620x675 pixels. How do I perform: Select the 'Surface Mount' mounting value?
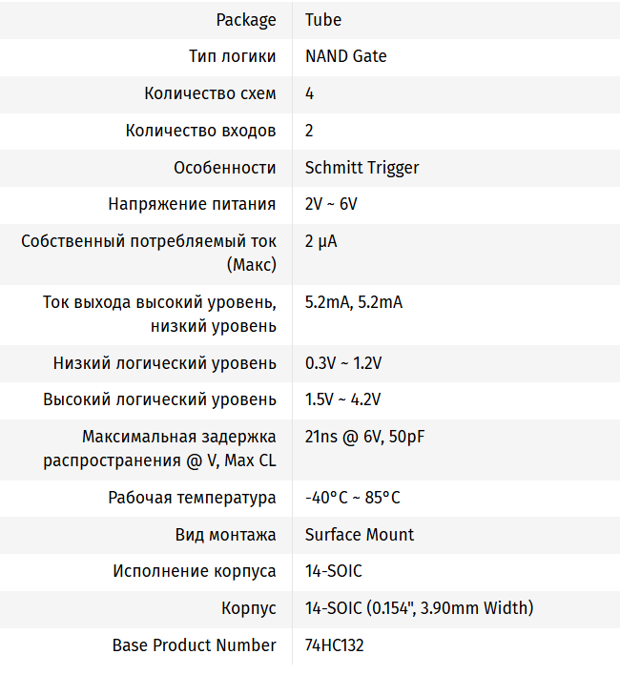[x=360, y=535]
